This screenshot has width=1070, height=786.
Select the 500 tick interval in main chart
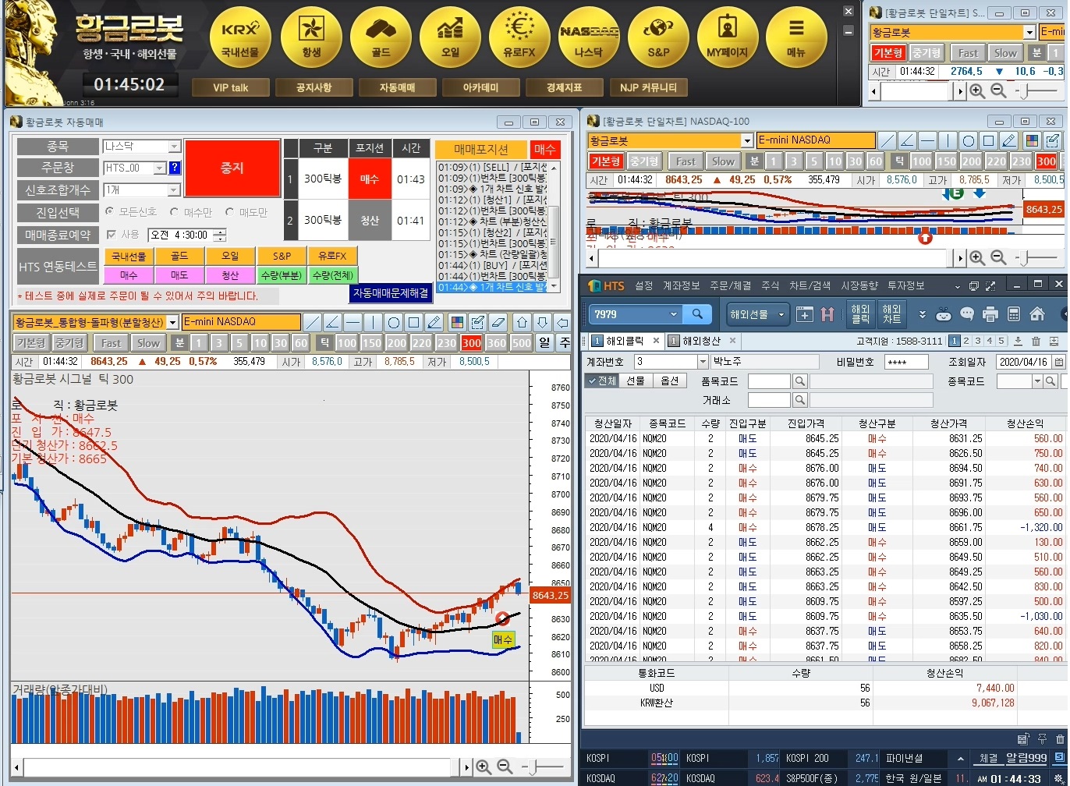(x=521, y=343)
